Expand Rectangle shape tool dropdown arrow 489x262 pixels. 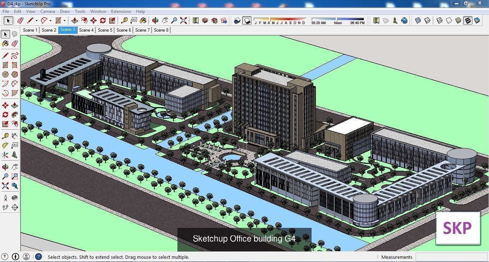64,20
